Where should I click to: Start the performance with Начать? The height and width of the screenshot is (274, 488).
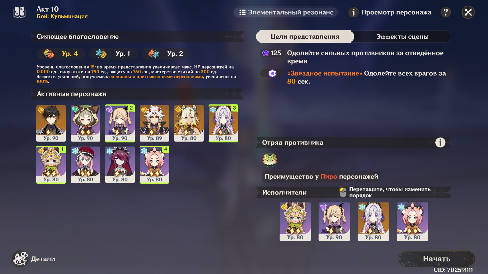(x=436, y=259)
